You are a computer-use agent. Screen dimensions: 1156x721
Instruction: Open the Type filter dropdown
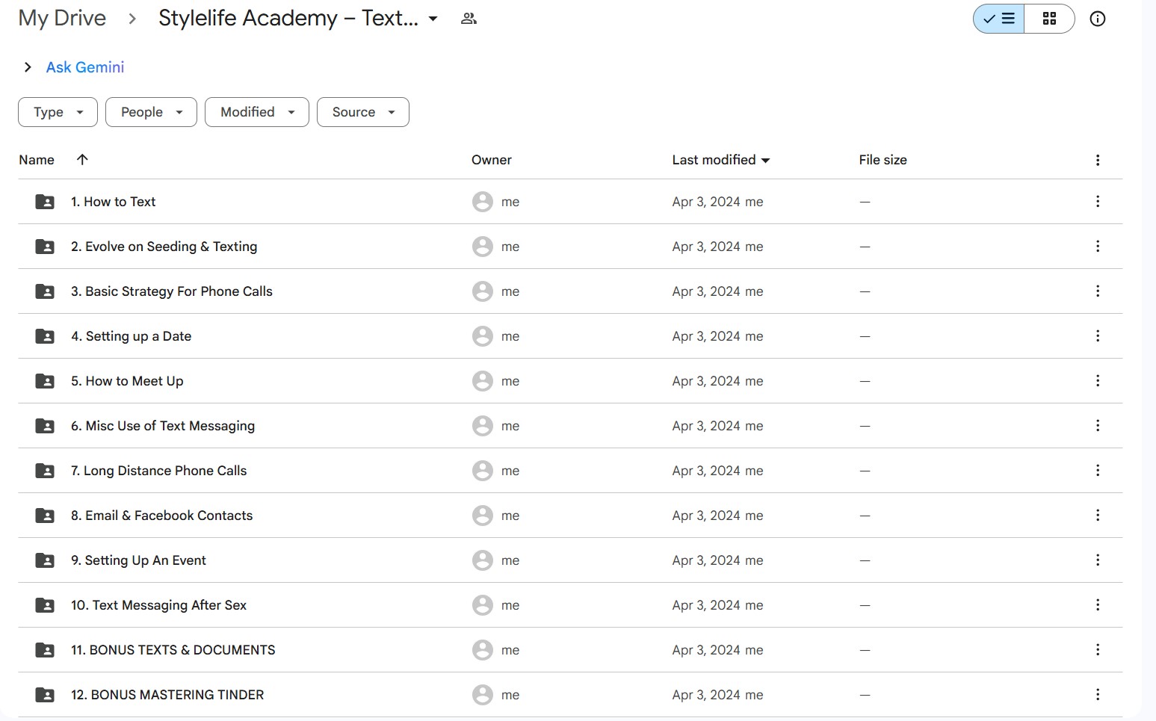tap(58, 112)
